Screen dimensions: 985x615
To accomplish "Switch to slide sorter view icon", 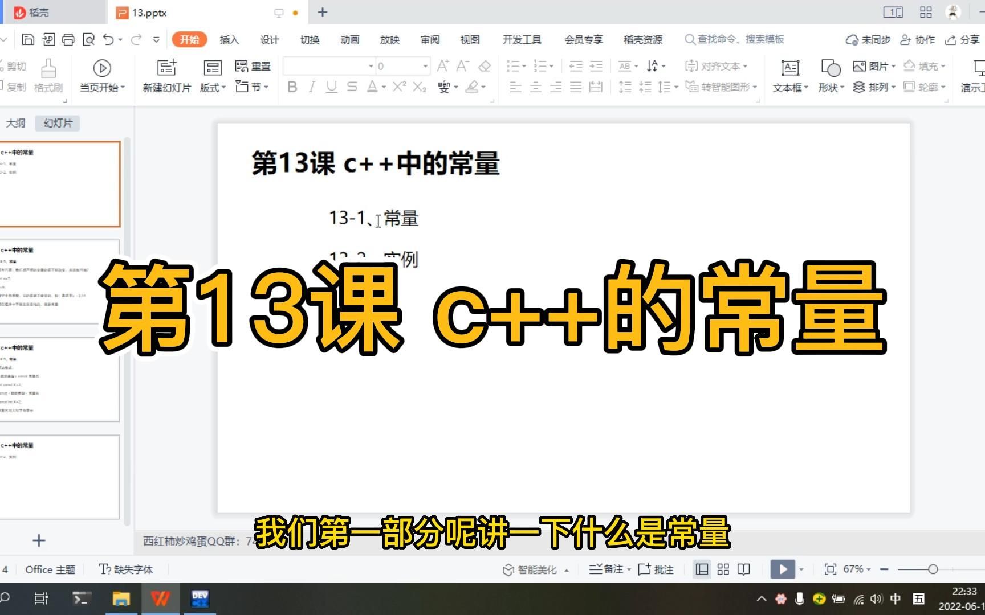I will 723,569.
